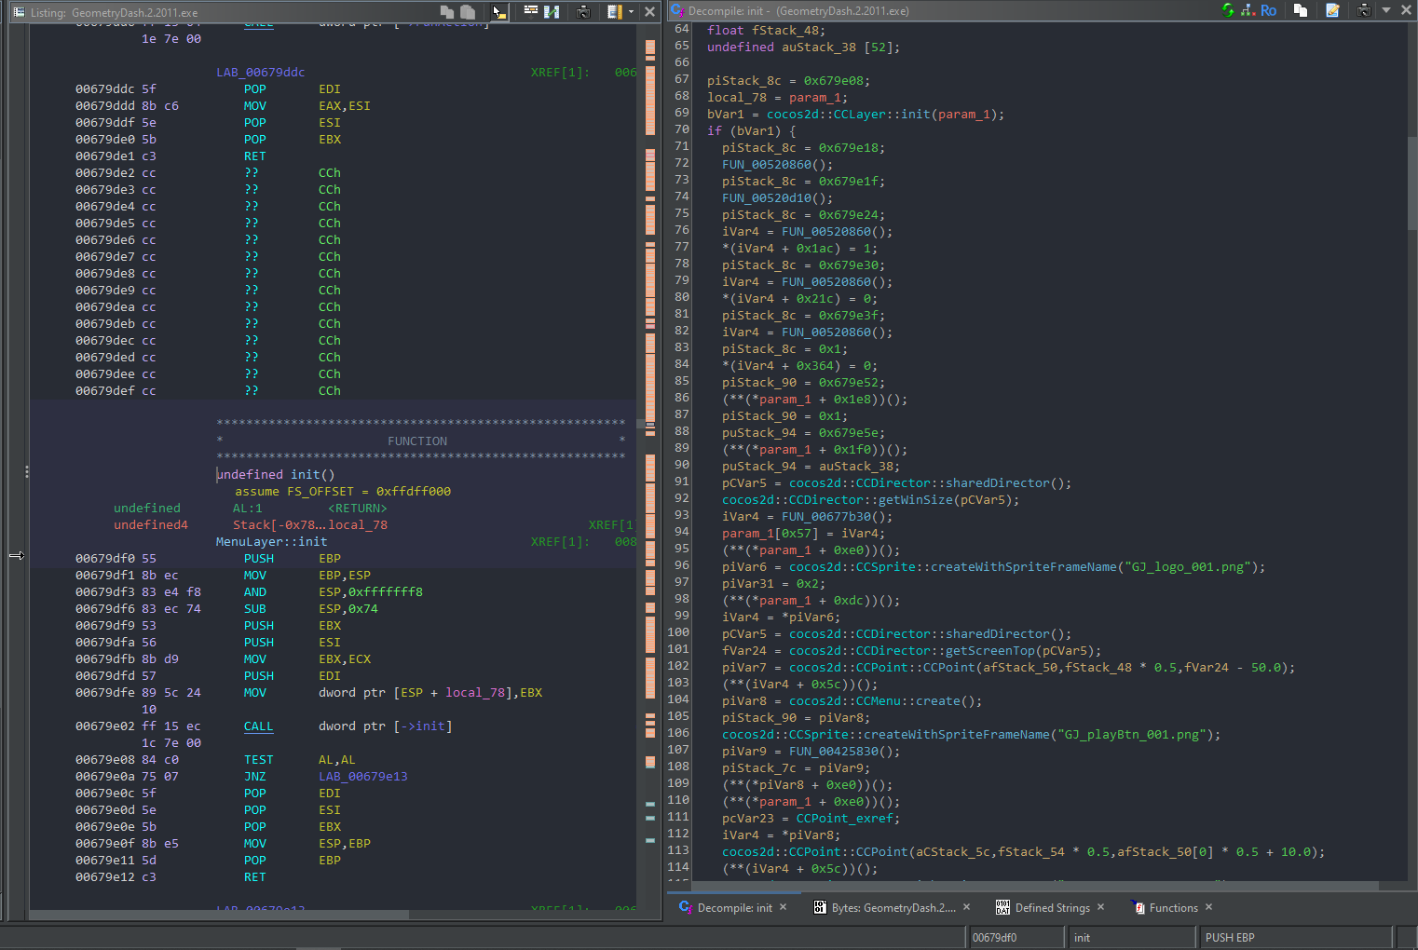Screen dimensions: 1418x950
Task: Close the Bytes tab
Action: click(x=966, y=907)
